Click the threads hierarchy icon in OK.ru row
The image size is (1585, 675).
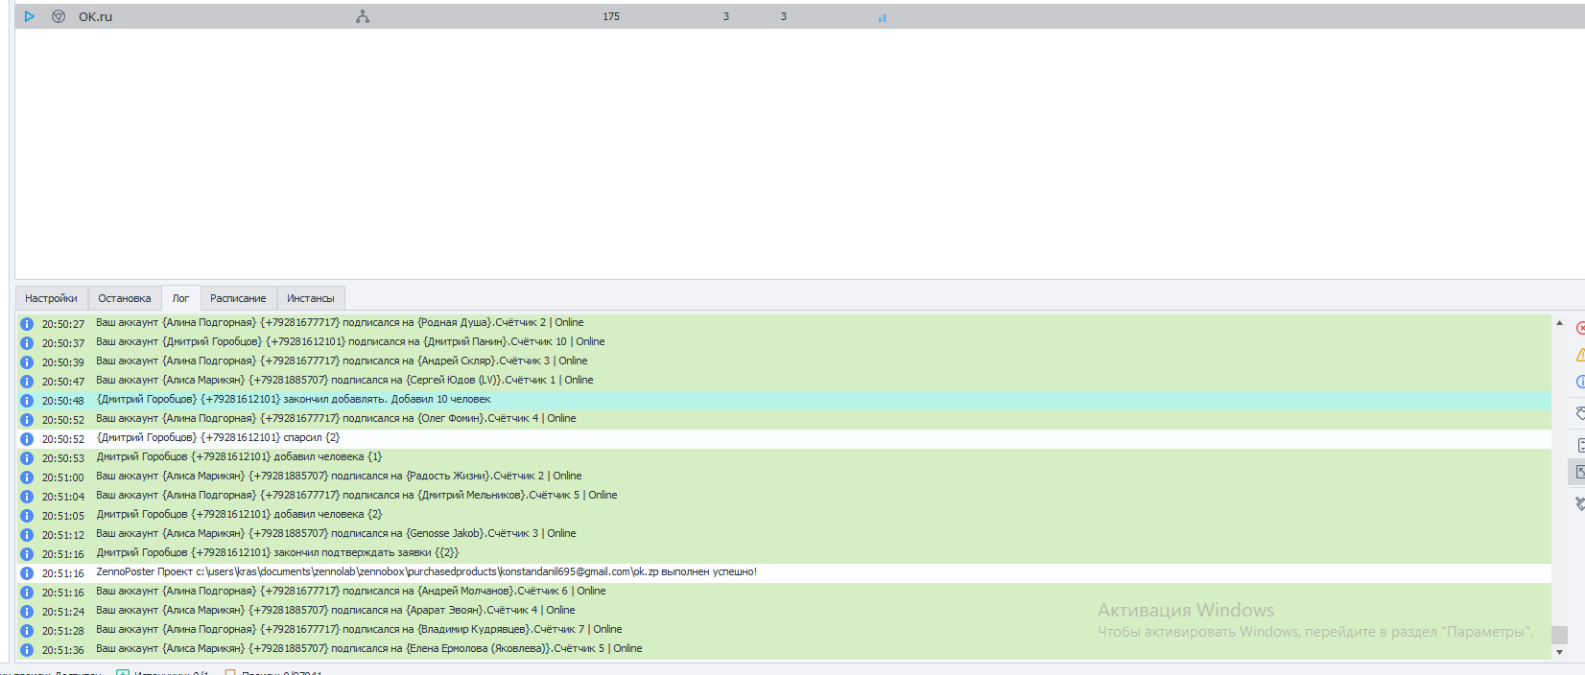point(363,16)
